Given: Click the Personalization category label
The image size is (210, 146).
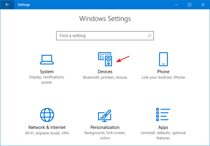Looking at the screenshot, I should point(105,127).
